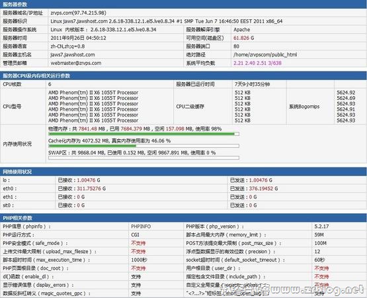This screenshot has width=367, height=298.
Task: Click the sit0 interface label
Action: click(8, 205)
